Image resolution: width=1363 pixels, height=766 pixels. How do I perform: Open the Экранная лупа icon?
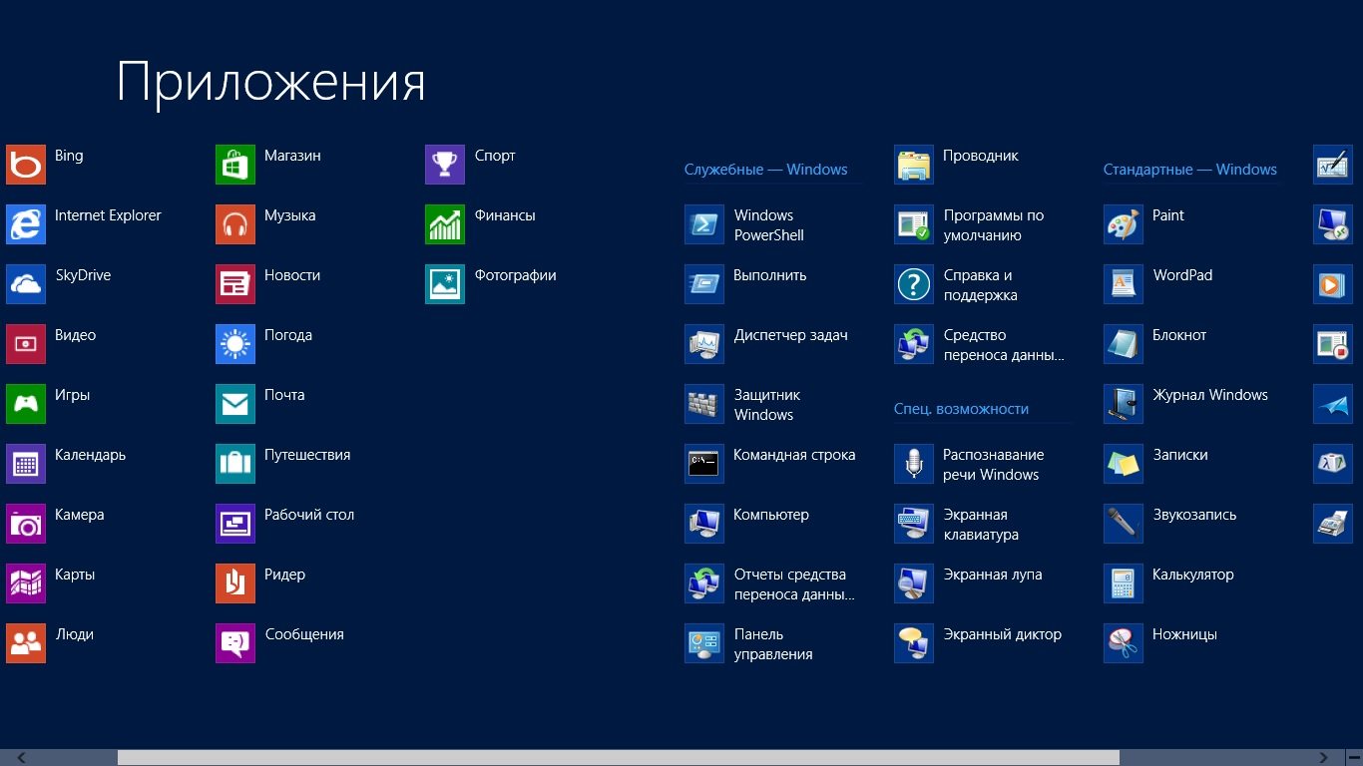914,583
